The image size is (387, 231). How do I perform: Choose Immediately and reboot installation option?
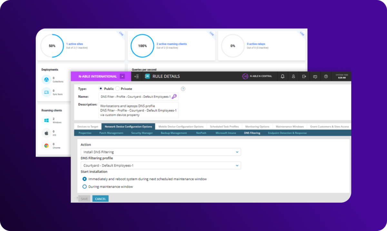tap(84, 179)
